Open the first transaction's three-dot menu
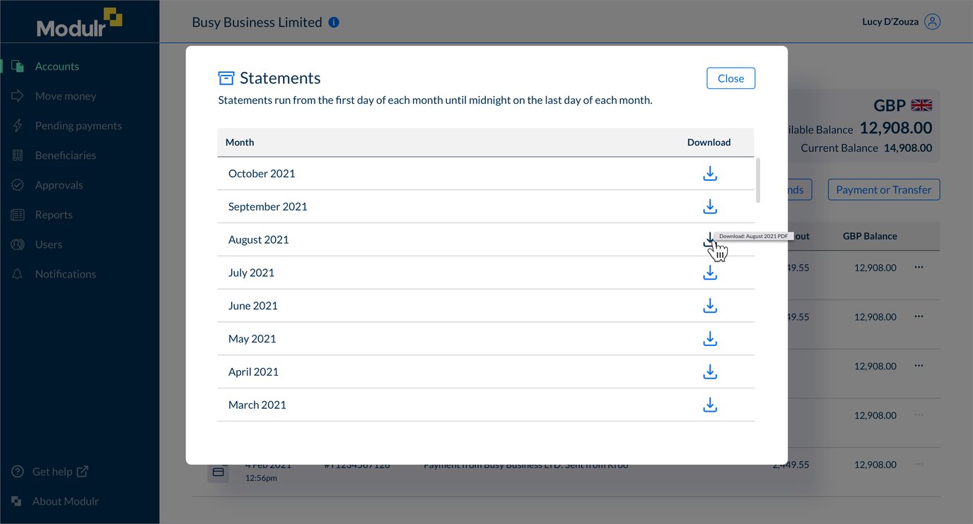This screenshot has height=524, width=973. (919, 268)
